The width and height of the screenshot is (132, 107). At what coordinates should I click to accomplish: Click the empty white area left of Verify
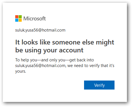tap(49, 85)
